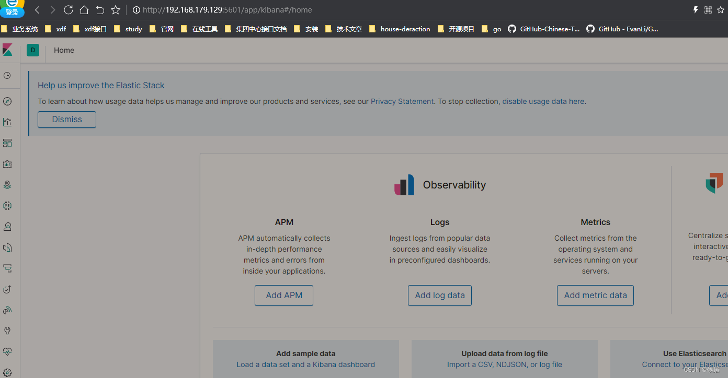Image resolution: width=728 pixels, height=378 pixels.
Task: Open the Privacy Statement link
Action: 402,101
